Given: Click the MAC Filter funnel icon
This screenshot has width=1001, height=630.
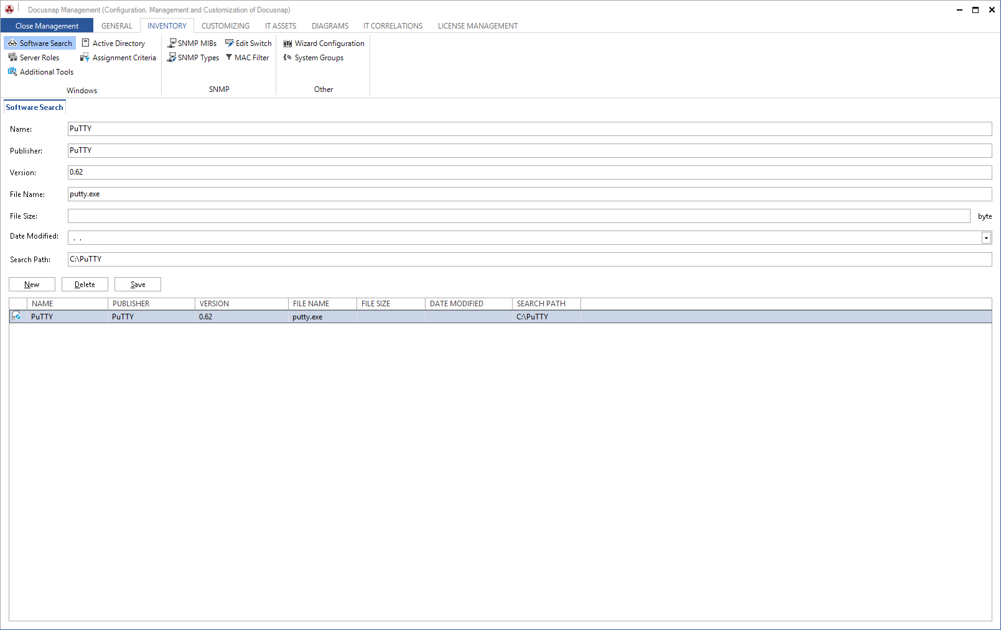Looking at the screenshot, I should pos(229,57).
